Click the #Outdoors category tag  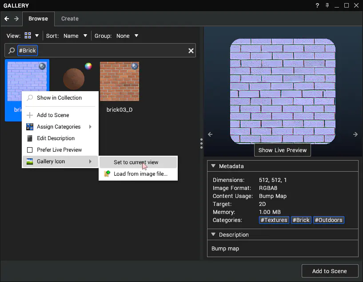pos(328,220)
